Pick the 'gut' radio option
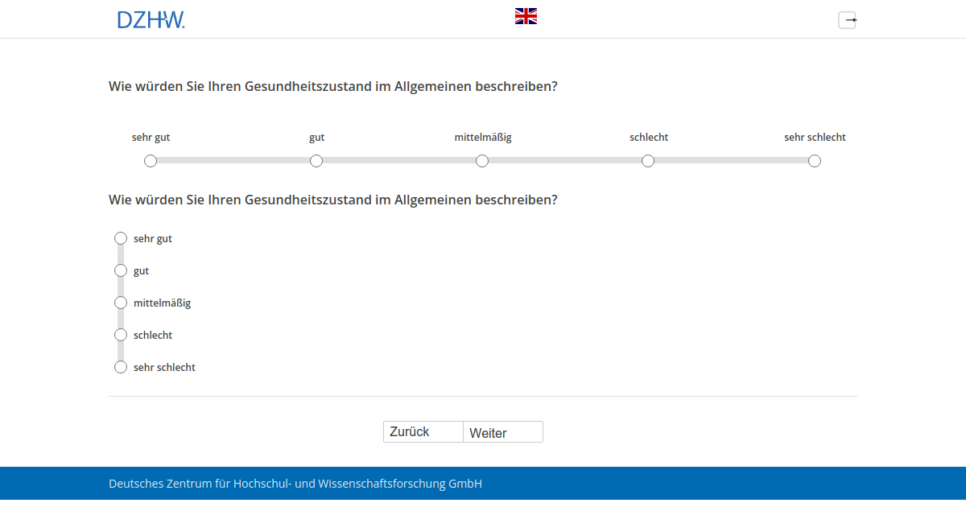The image size is (966, 507). click(x=121, y=270)
